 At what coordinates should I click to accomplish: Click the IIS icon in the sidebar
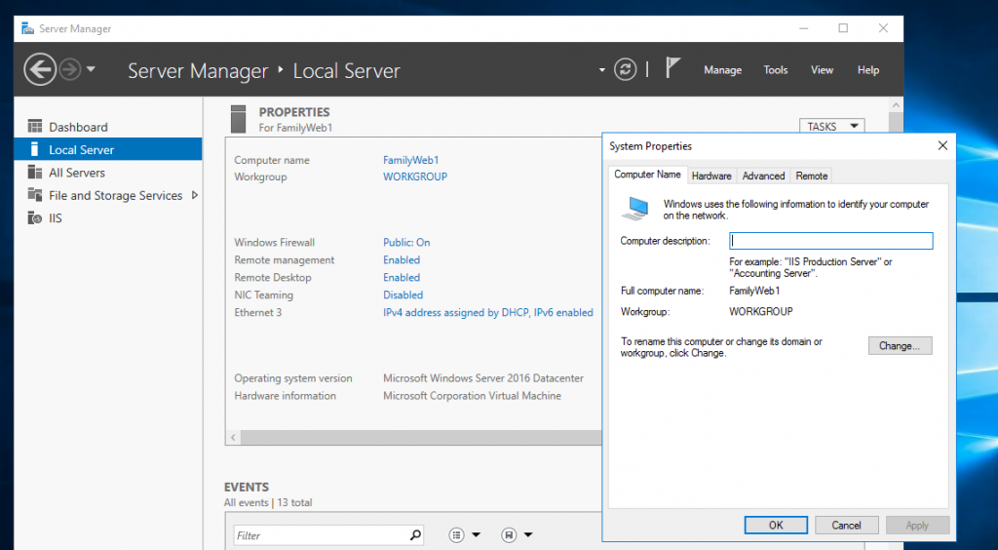[x=35, y=217]
